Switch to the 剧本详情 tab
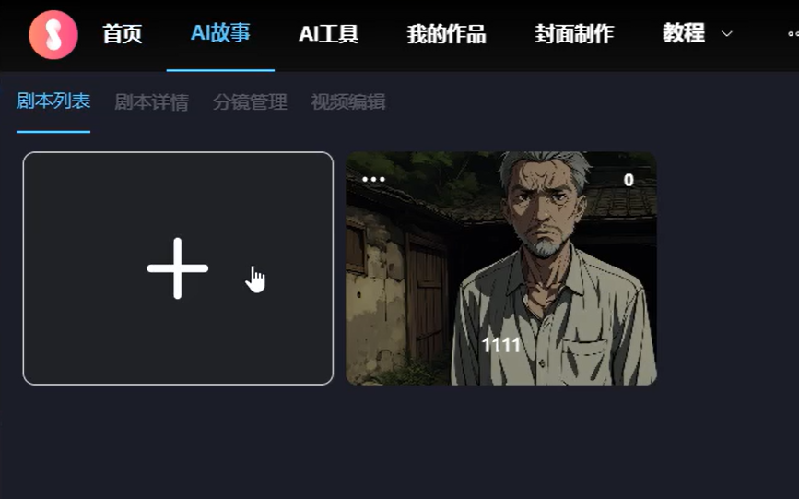 [152, 102]
